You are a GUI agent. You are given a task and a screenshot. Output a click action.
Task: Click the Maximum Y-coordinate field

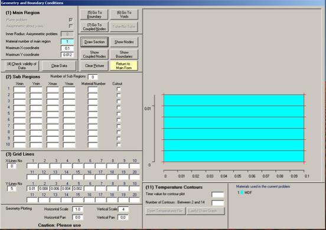(67, 55)
